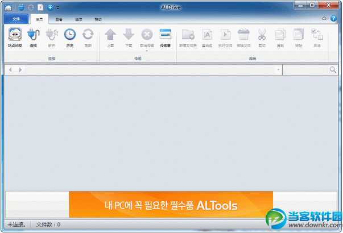Maximize the ALDrive window
Image resolution: width=343 pixels, height=233 pixels.
[x=312, y=5]
